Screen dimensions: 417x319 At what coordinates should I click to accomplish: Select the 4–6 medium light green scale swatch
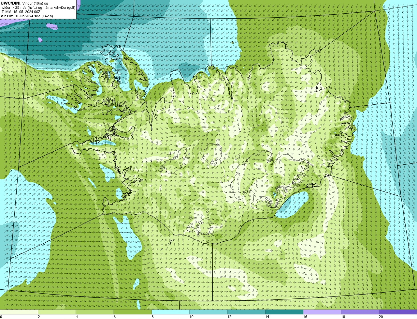click(x=95, y=312)
